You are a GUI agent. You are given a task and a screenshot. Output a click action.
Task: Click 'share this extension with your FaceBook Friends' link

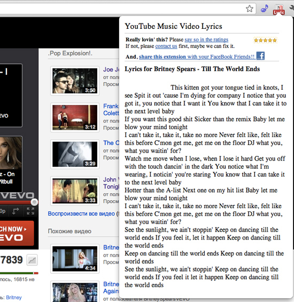click(x=197, y=57)
